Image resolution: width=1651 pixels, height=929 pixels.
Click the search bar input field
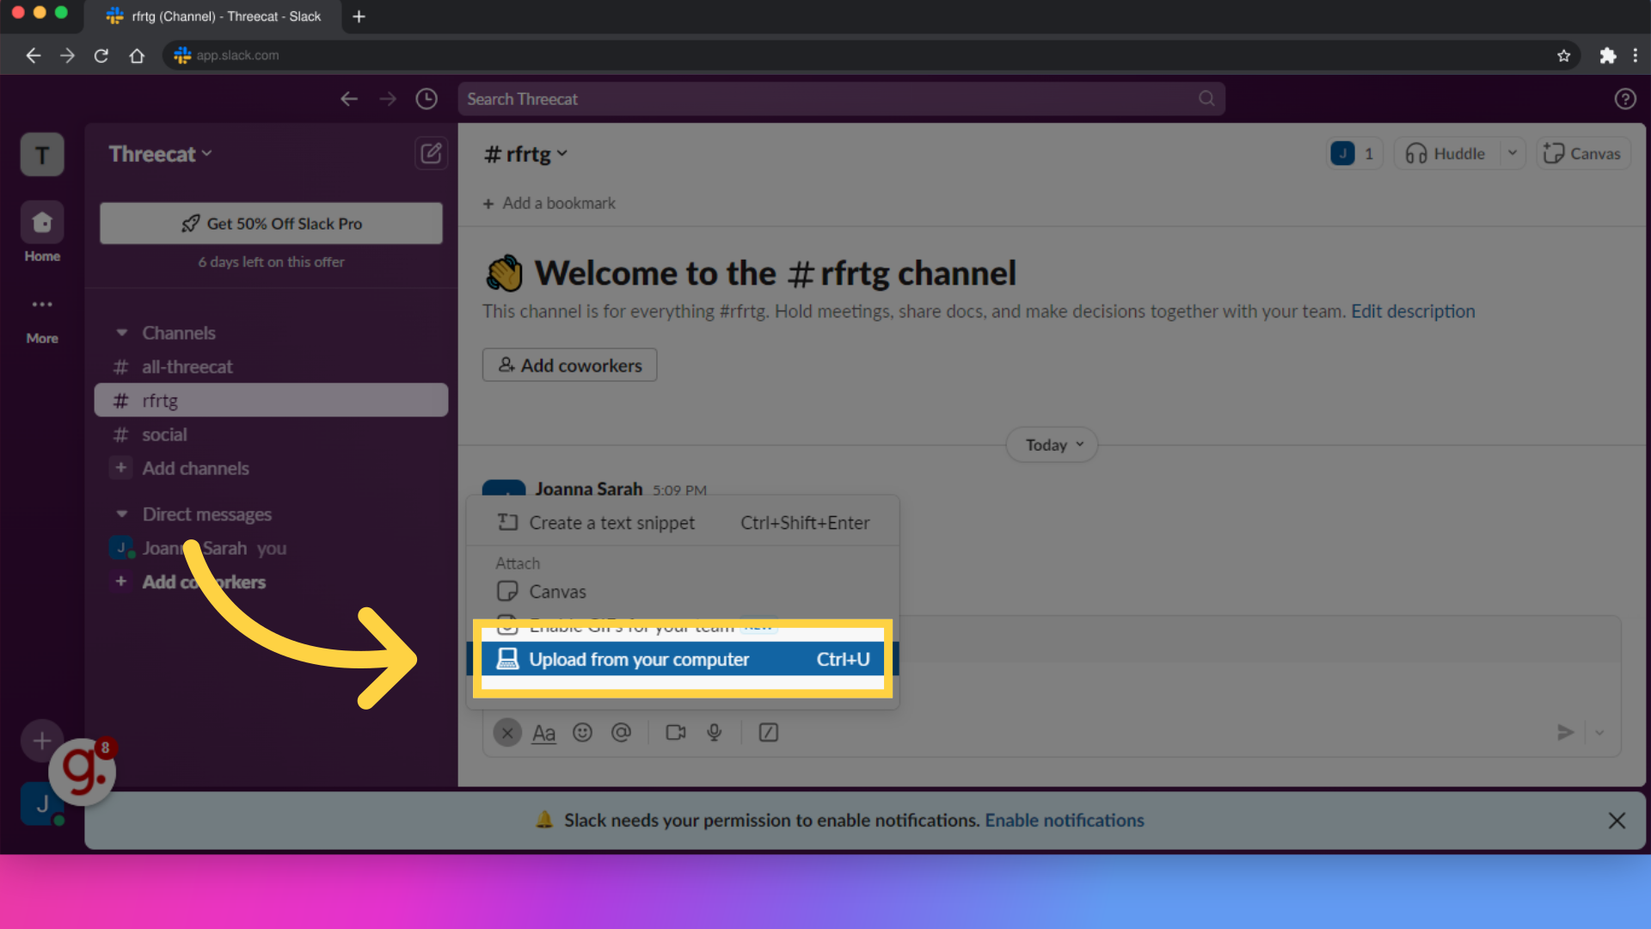840,99
